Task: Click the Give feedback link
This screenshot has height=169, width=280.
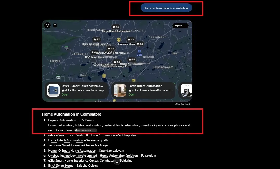Action: [183, 104]
